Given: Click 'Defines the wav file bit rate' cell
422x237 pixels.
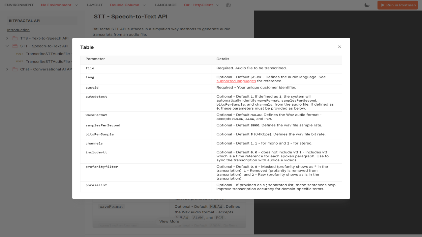Looking at the screenshot, I should (x=277, y=135).
